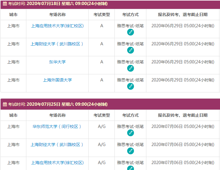Screen dimensions: 220x170
Task: Click the 06月29日 deadline in the 东华大学 row
Action: pos(183,62)
